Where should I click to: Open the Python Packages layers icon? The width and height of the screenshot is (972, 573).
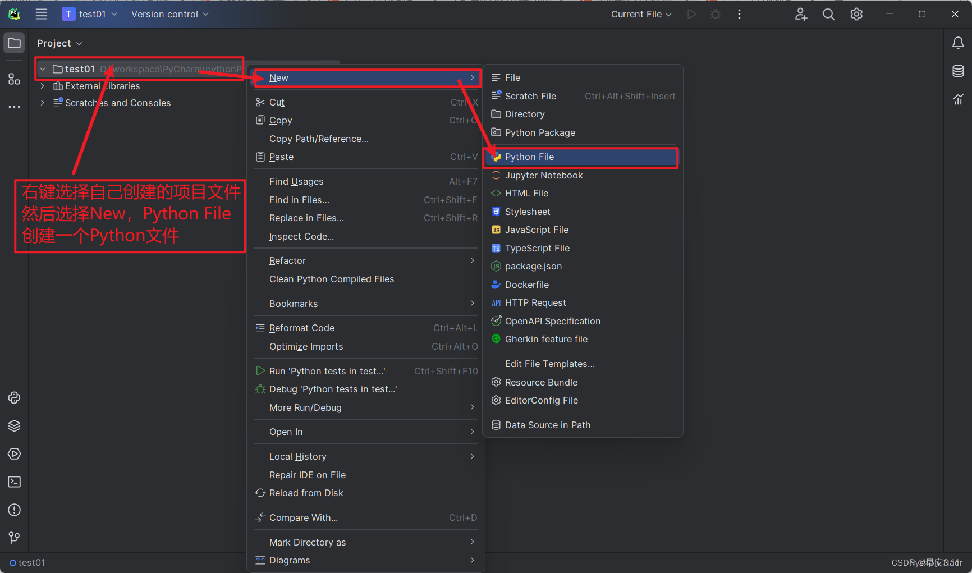tap(15, 426)
